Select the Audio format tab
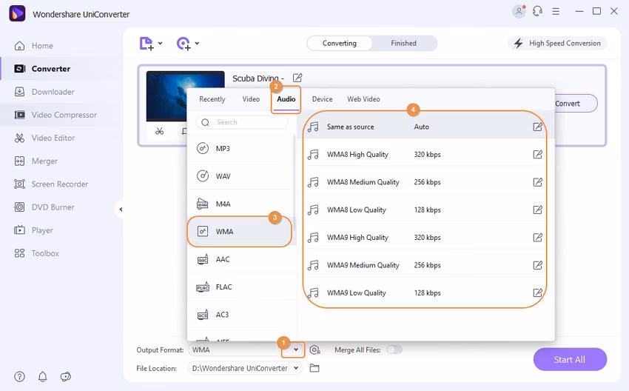 (286, 99)
